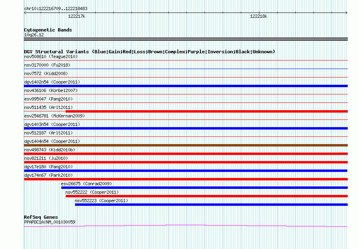Click the right arrow of the coordinate ruler

point(346,13)
